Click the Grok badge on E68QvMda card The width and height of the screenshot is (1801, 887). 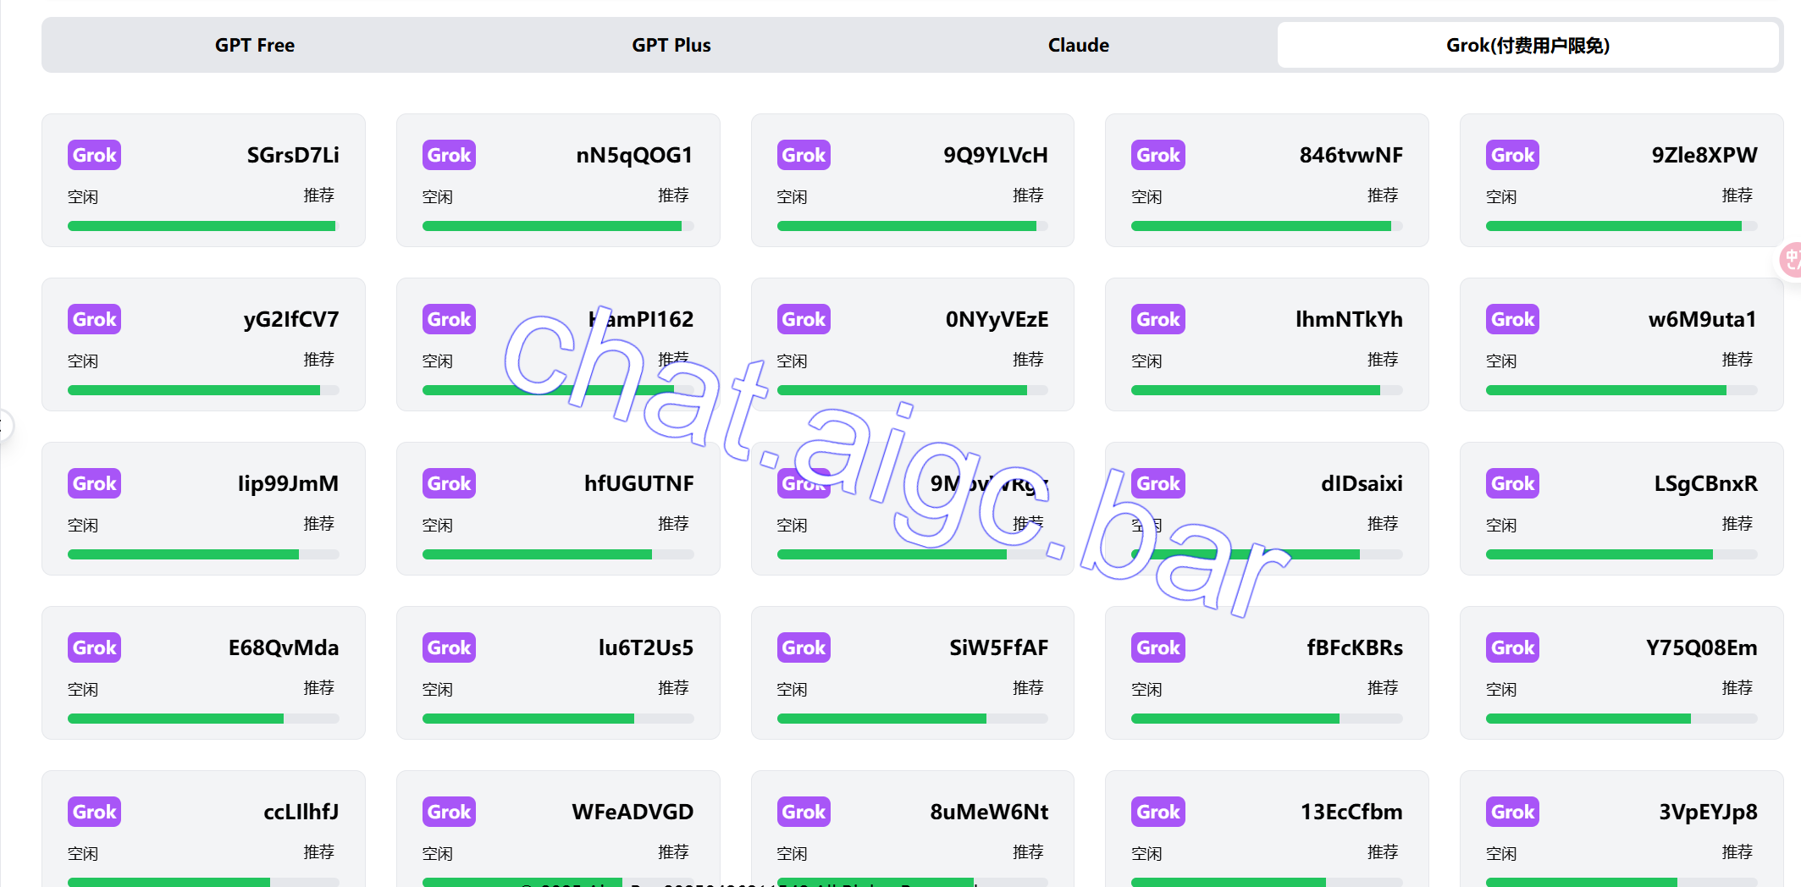pos(94,647)
